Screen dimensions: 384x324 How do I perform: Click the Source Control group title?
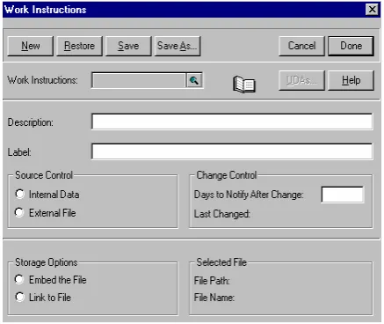[44, 175]
